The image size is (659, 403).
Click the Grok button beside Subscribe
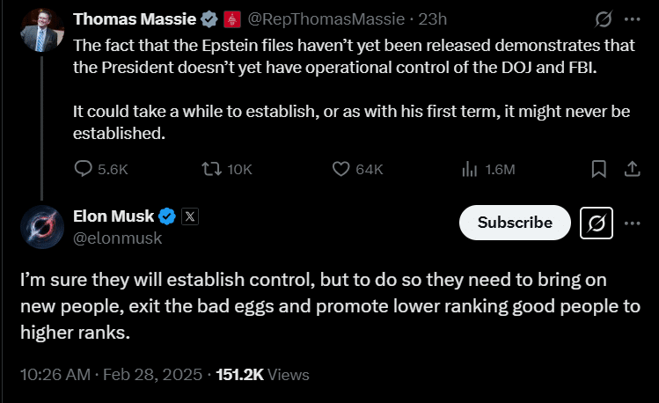coord(598,223)
